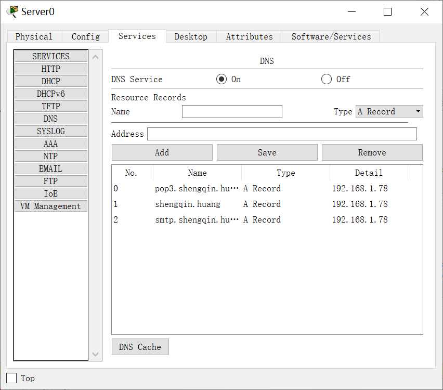This screenshot has width=443, height=390.
Task: Click the Detail 192.168.1.78 of record 1
Action: 360,204
